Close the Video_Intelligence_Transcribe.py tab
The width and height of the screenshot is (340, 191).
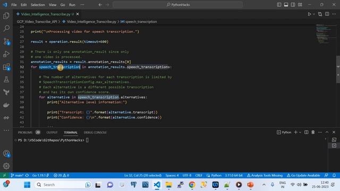[78, 14]
